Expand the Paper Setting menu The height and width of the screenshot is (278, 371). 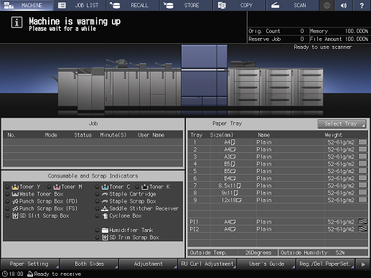coord(30,264)
